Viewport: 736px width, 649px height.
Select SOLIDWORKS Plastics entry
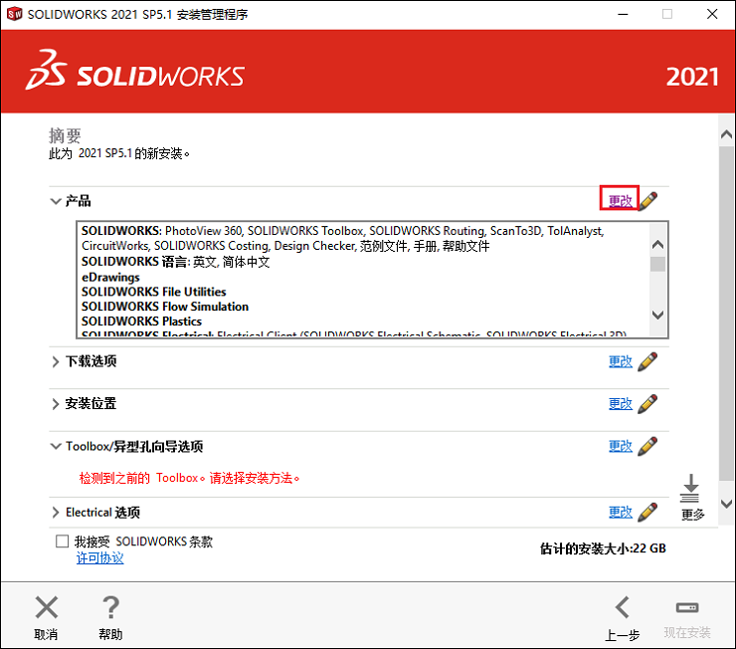pyautogui.click(x=142, y=322)
